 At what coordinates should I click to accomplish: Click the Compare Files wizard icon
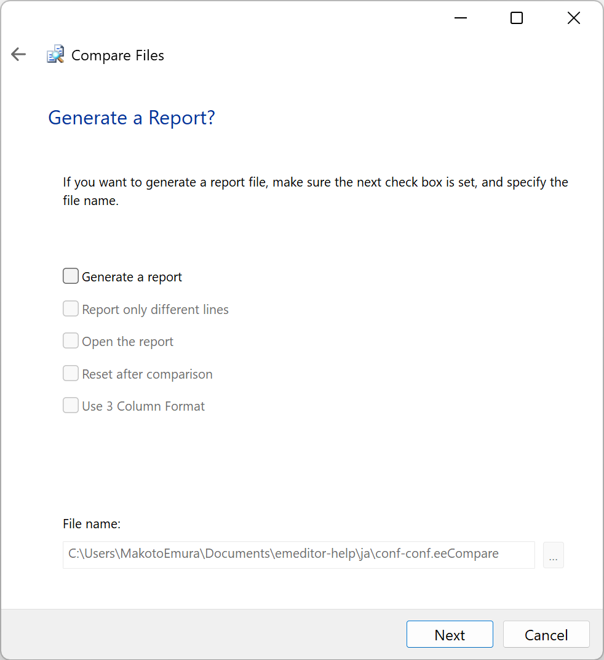tap(55, 54)
